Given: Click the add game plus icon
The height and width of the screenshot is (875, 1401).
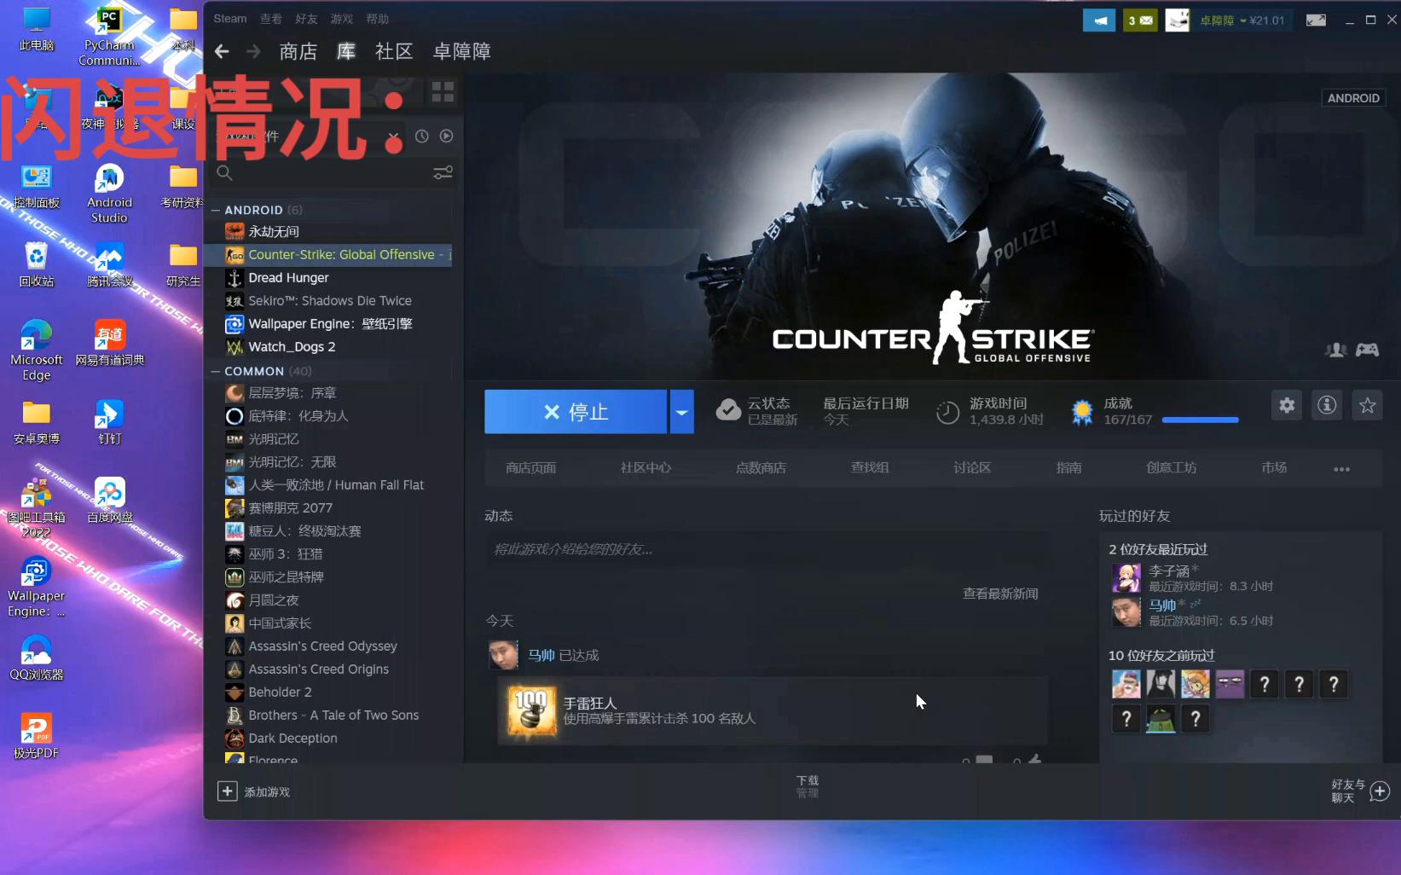Looking at the screenshot, I should click(227, 791).
